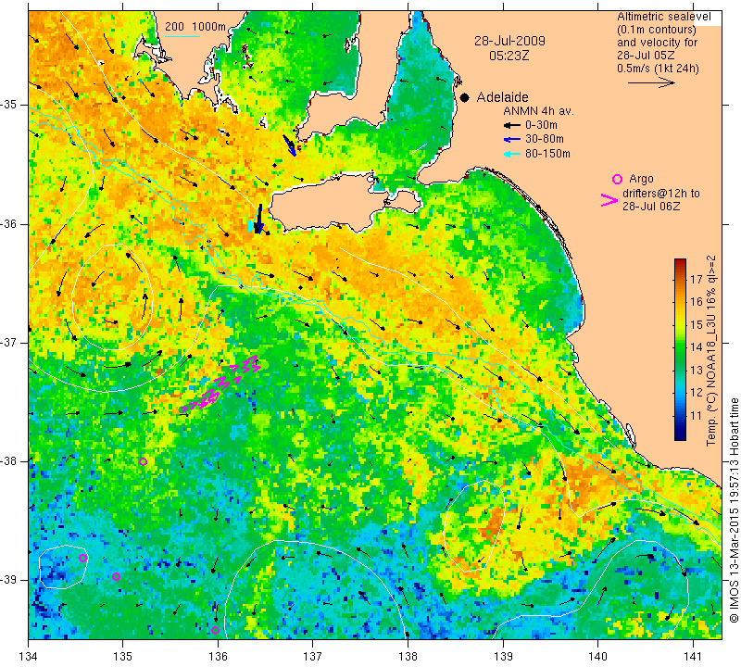Viewport: 741px width, 667px height.
Task: Click the -37 latitude axis label
Action: pyautogui.click(x=9, y=342)
